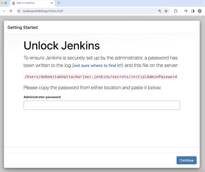Click the browser forward arrow
This screenshot has height=172, width=205.
(x=4, y=11)
